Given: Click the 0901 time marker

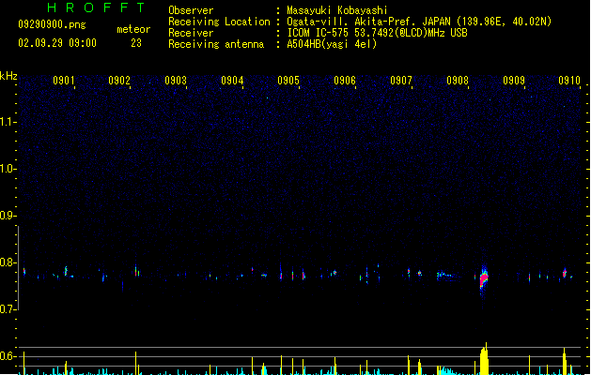Looking at the screenshot, I should point(63,81).
